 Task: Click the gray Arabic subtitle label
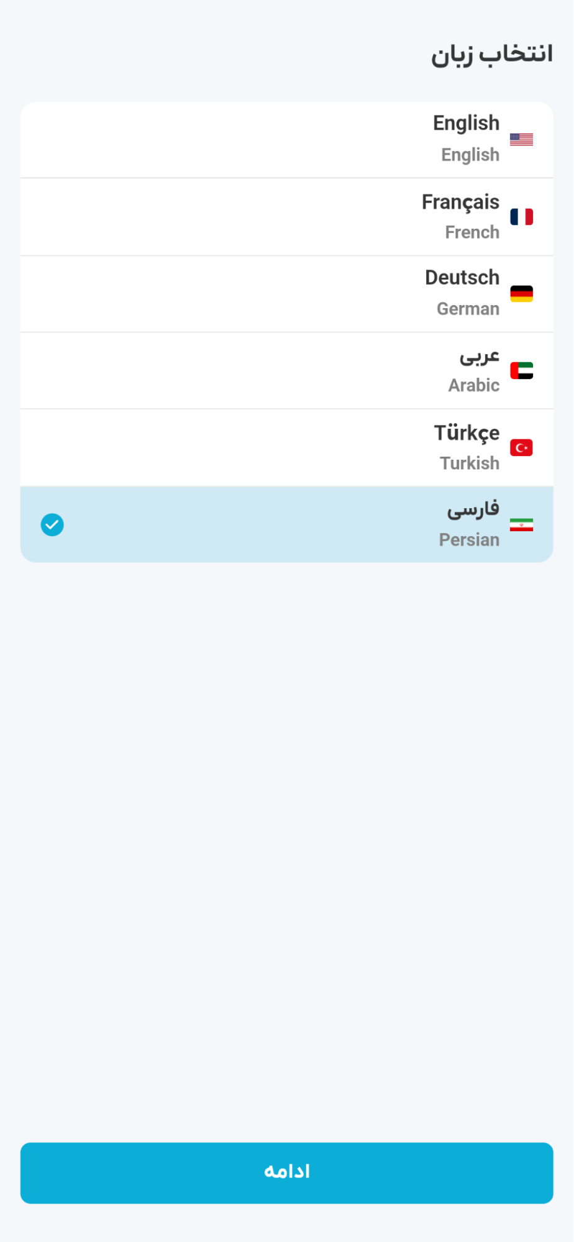click(474, 386)
